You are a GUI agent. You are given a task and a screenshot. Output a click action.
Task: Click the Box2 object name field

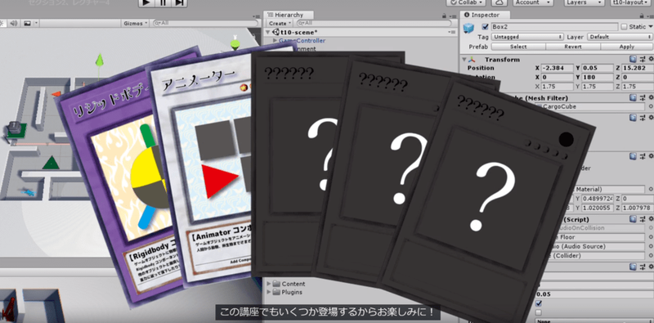pos(554,27)
